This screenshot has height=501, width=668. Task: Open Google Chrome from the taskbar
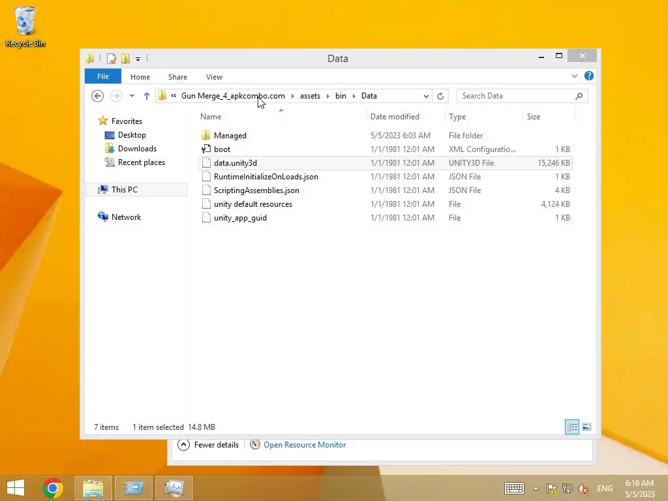click(x=53, y=488)
